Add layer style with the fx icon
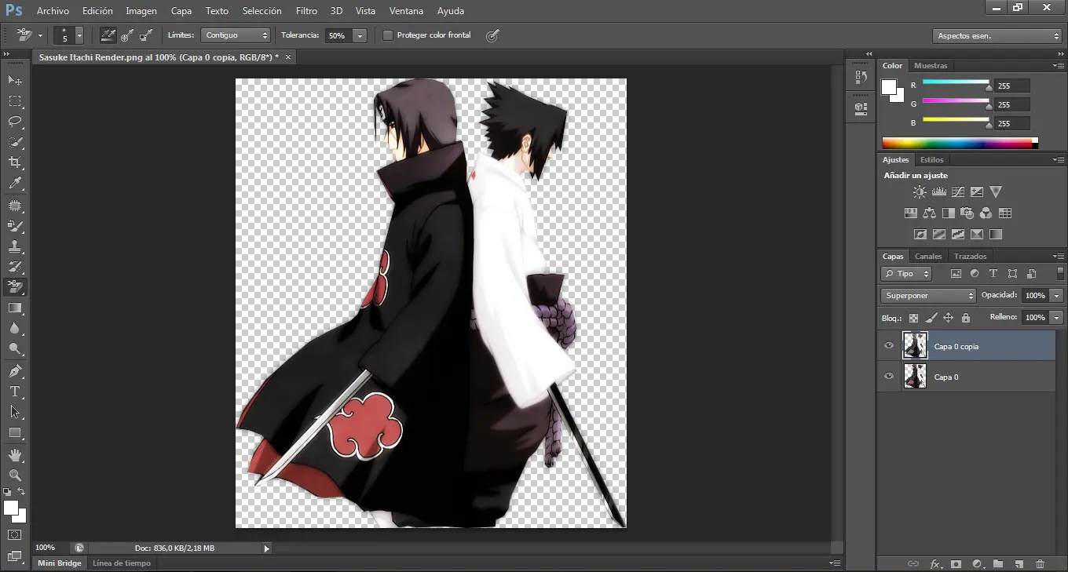Image resolution: width=1068 pixels, height=572 pixels. [935, 563]
